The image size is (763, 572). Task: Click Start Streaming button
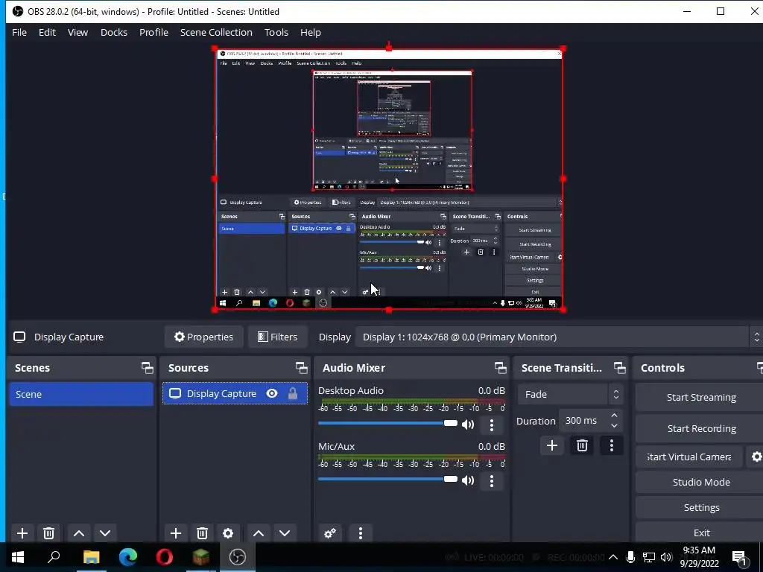tap(700, 398)
